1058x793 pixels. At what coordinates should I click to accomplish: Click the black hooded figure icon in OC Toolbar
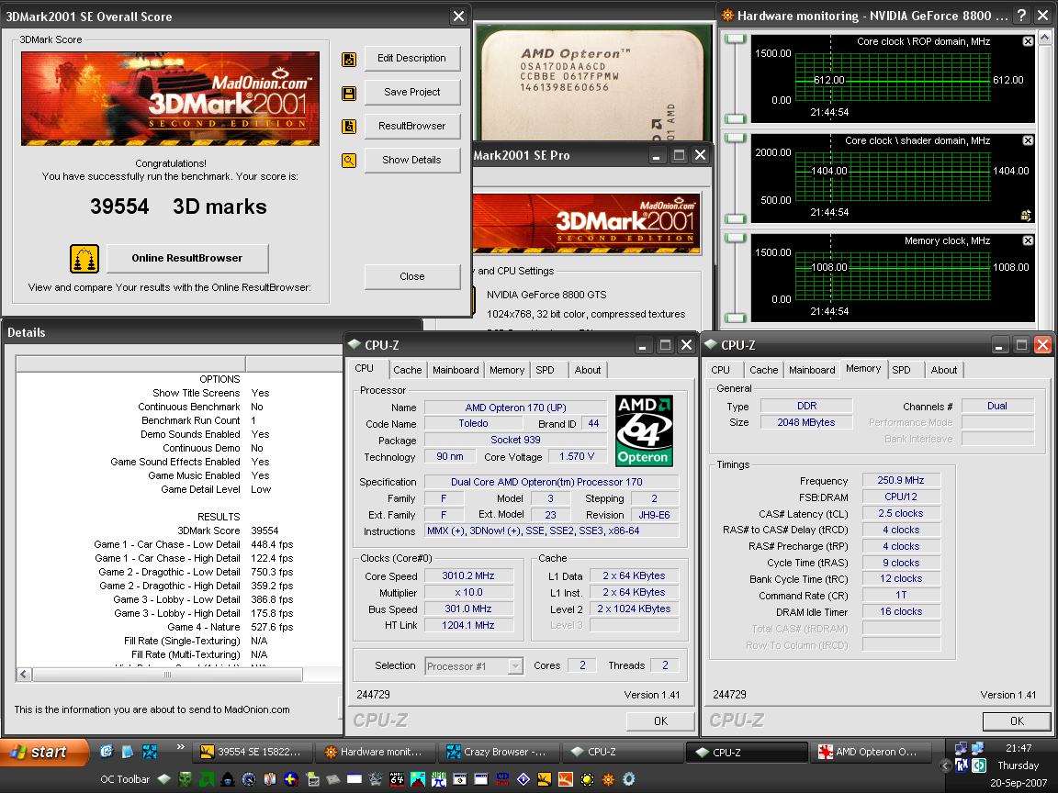tap(228, 779)
